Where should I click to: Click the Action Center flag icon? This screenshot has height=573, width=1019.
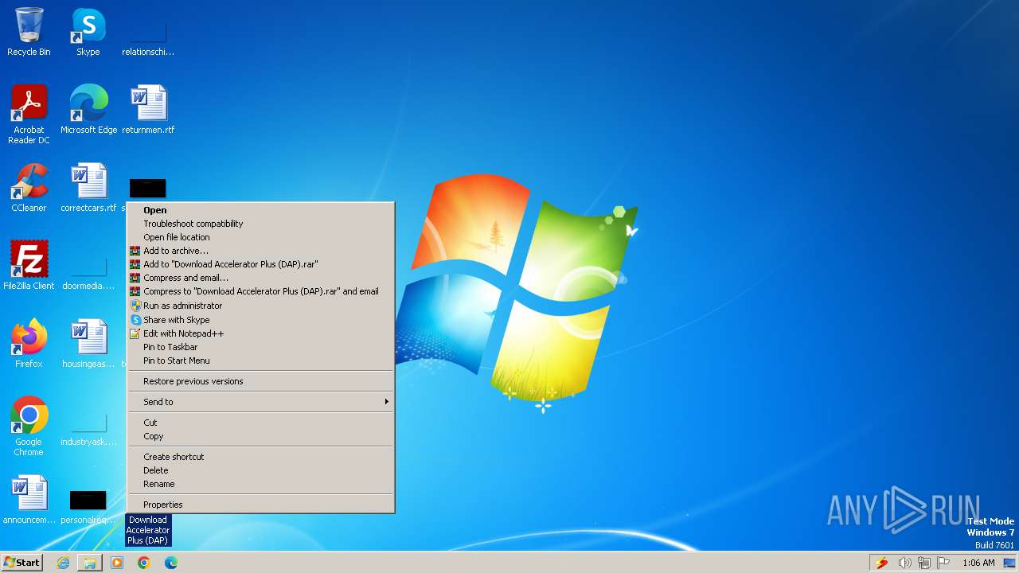coord(944,563)
